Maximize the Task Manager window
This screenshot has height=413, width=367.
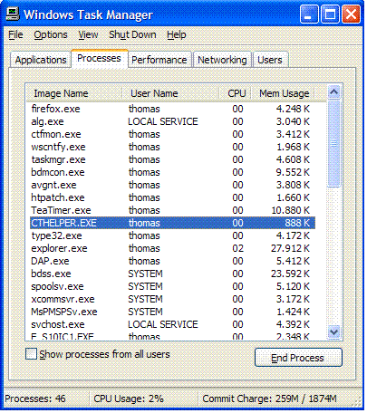[330, 14]
